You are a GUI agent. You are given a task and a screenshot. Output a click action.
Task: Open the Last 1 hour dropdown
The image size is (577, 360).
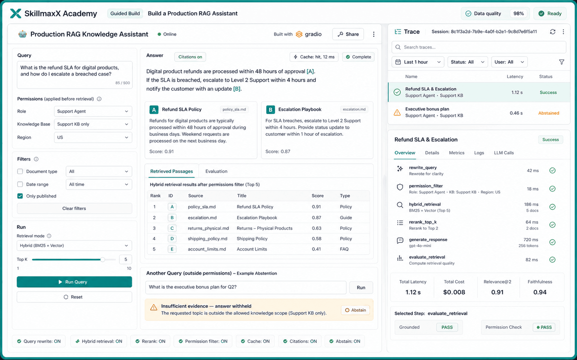pos(418,62)
